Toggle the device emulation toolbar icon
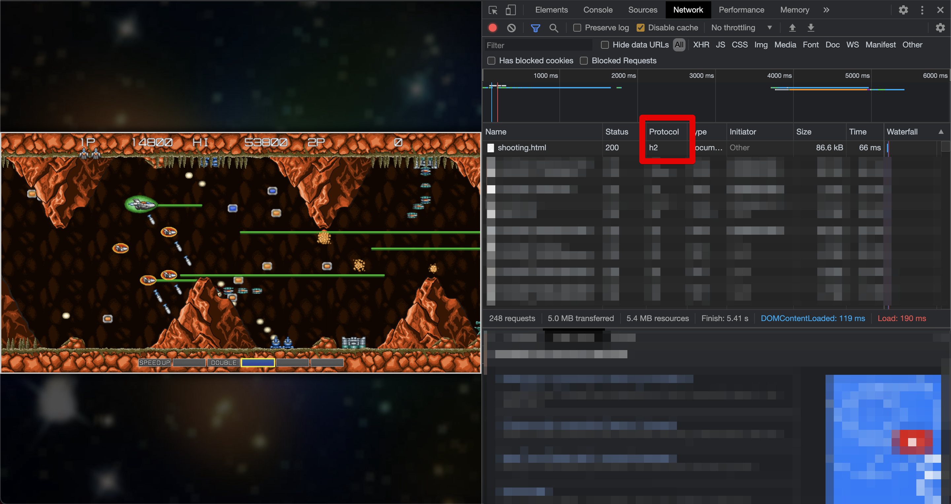This screenshot has width=951, height=504. click(x=511, y=10)
